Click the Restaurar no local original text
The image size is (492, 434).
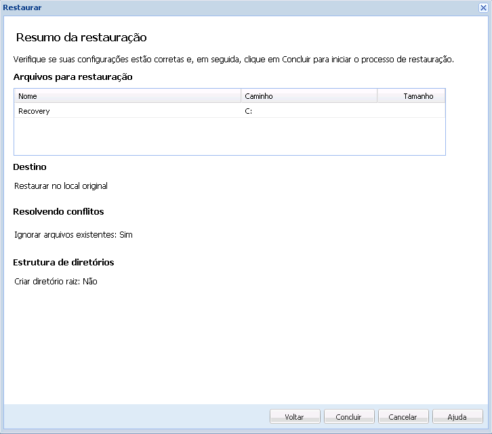click(x=61, y=186)
